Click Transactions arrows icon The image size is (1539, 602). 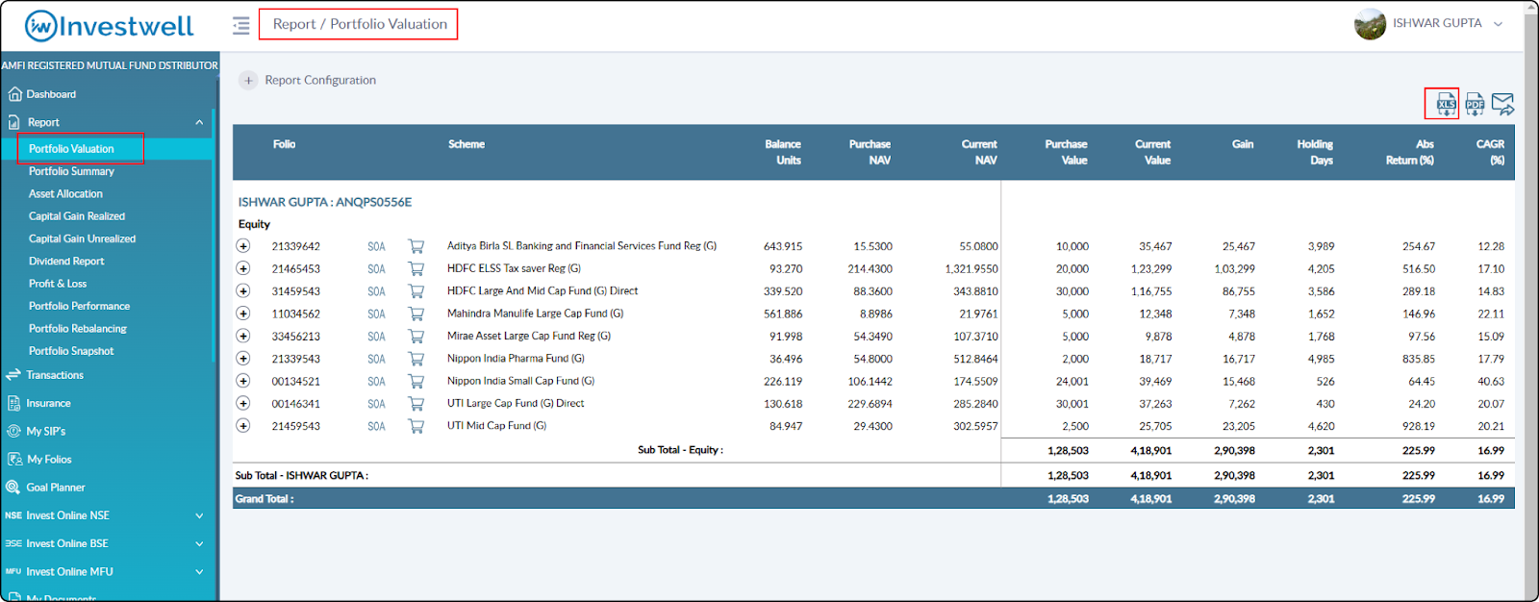(13, 375)
